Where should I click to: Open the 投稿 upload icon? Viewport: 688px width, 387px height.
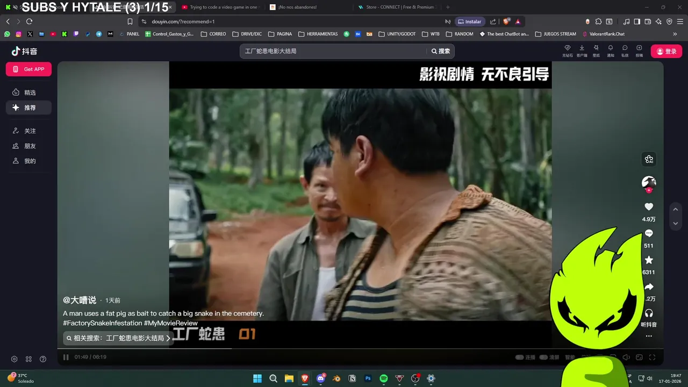coord(639,51)
